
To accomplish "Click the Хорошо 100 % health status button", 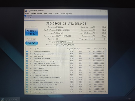I will (x=32, y=32).
